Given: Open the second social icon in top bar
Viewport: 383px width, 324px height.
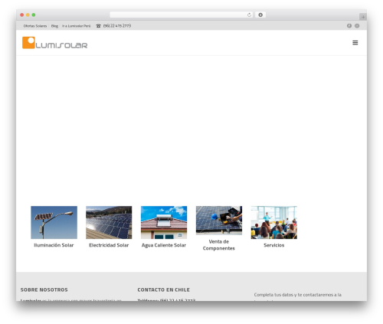Looking at the screenshot, I should 357,26.
